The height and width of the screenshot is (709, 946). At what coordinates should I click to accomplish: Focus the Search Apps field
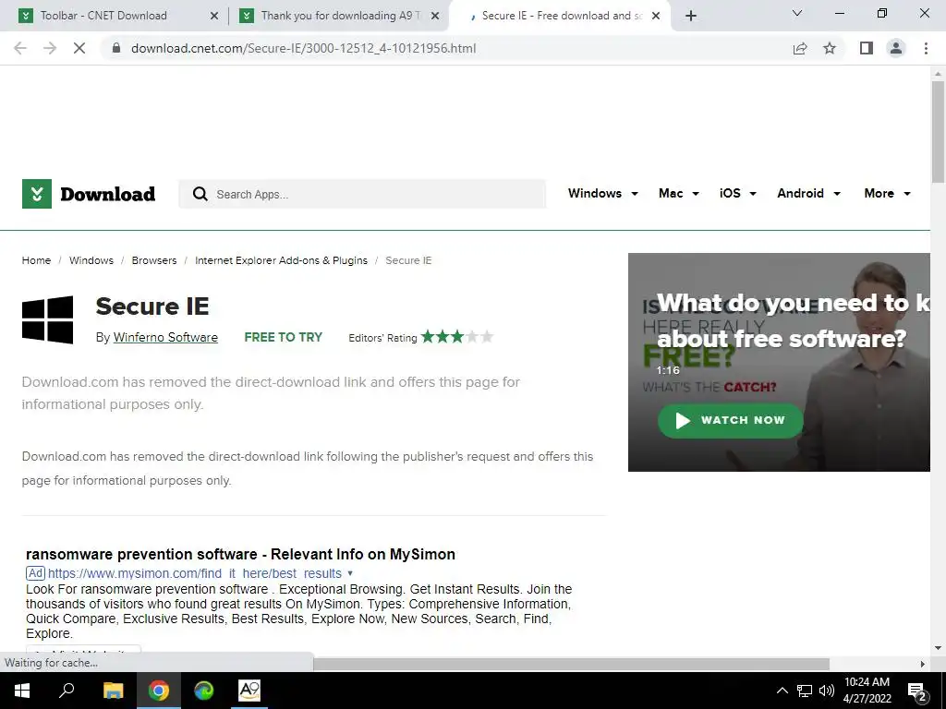click(x=362, y=194)
